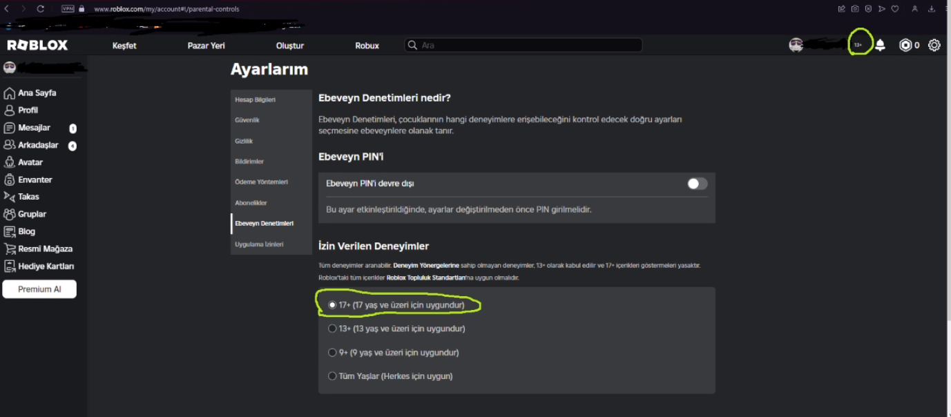Toggle the Ebeveyn PIN'i switch
Viewport: 951px width, 417px height.
(698, 184)
